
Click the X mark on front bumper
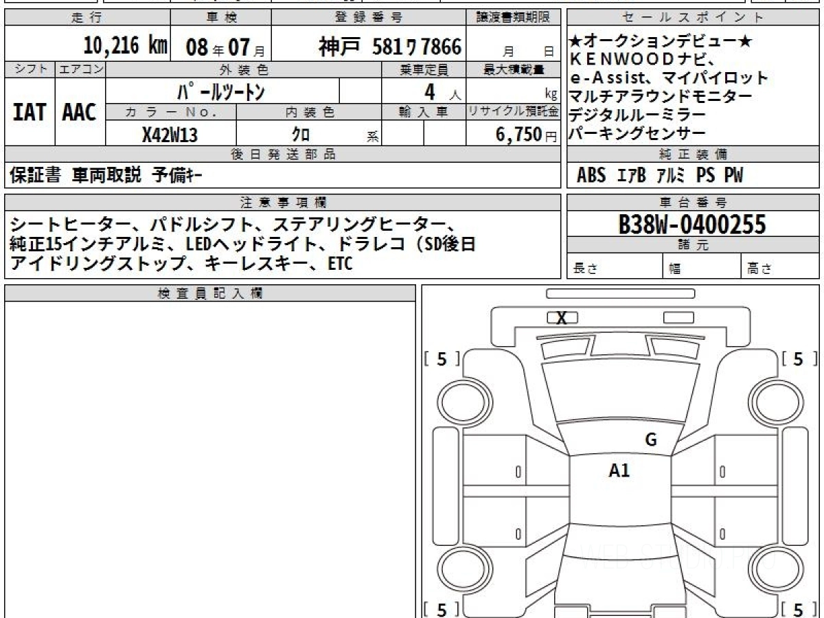(x=562, y=317)
